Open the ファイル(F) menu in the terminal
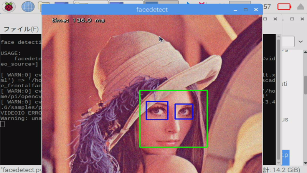 [x=21, y=29]
